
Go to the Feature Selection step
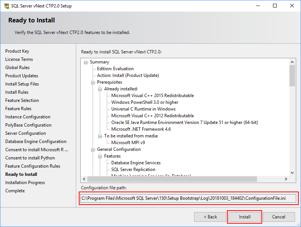pyautogui.click(x=22, y=100)
